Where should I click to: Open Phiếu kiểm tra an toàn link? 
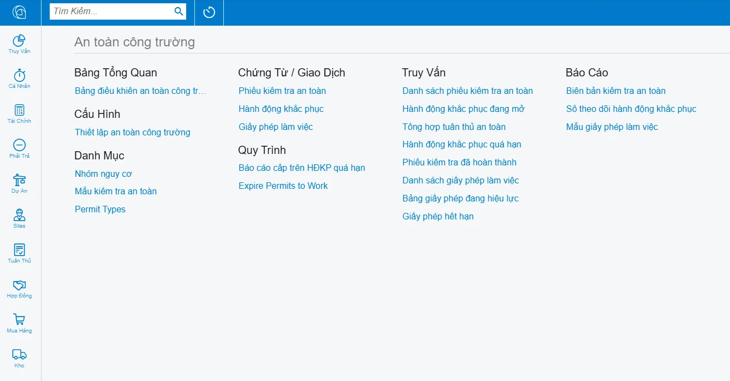click(282, 91)
